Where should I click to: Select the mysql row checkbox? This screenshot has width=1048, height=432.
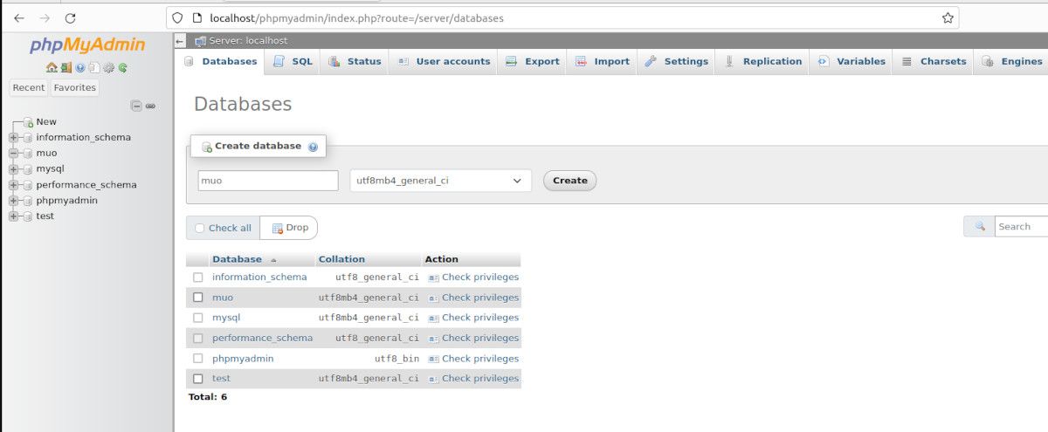(198, 318)
